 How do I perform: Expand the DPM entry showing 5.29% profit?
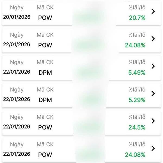153,93
